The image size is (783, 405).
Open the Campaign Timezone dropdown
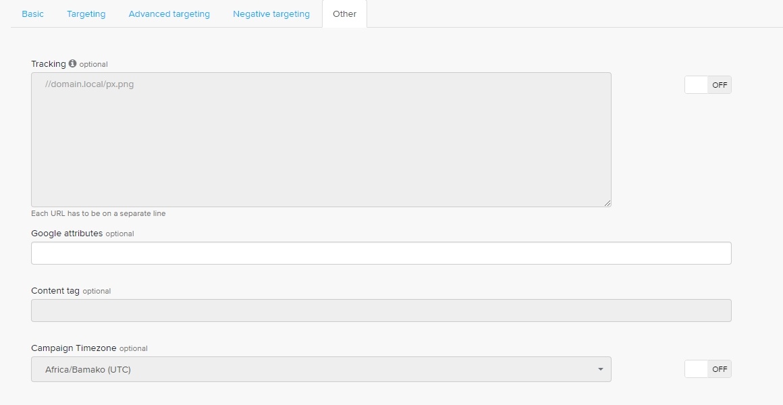click(321, 369)
